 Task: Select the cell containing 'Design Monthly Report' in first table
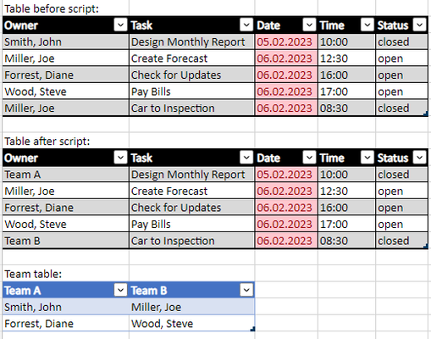pyautogui.click(x=192, y=42)
